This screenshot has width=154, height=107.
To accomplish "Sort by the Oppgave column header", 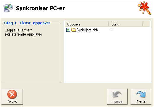I will pyautogui.click(x=86, y=24).
